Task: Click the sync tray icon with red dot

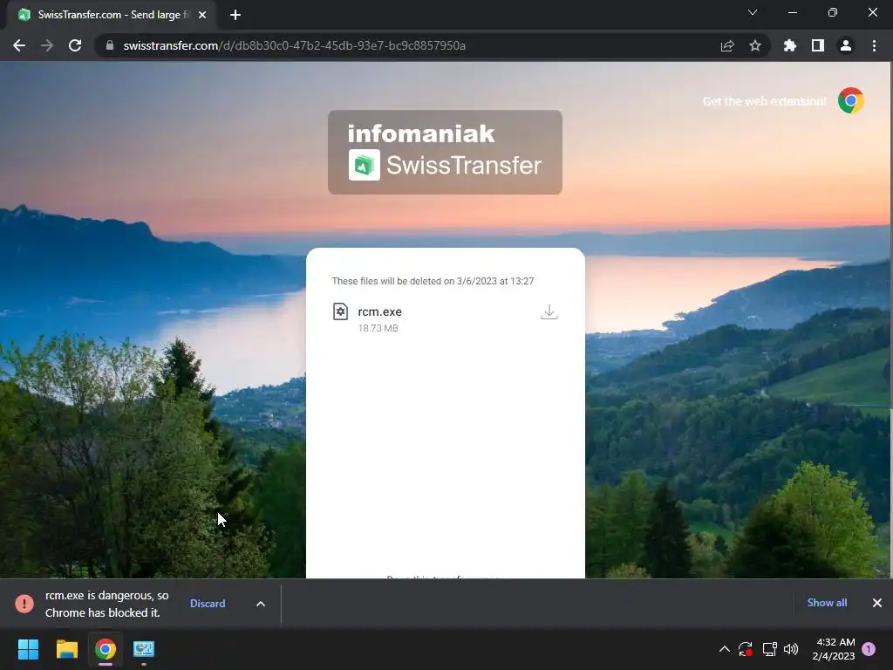Action: [x=746, y=649]
